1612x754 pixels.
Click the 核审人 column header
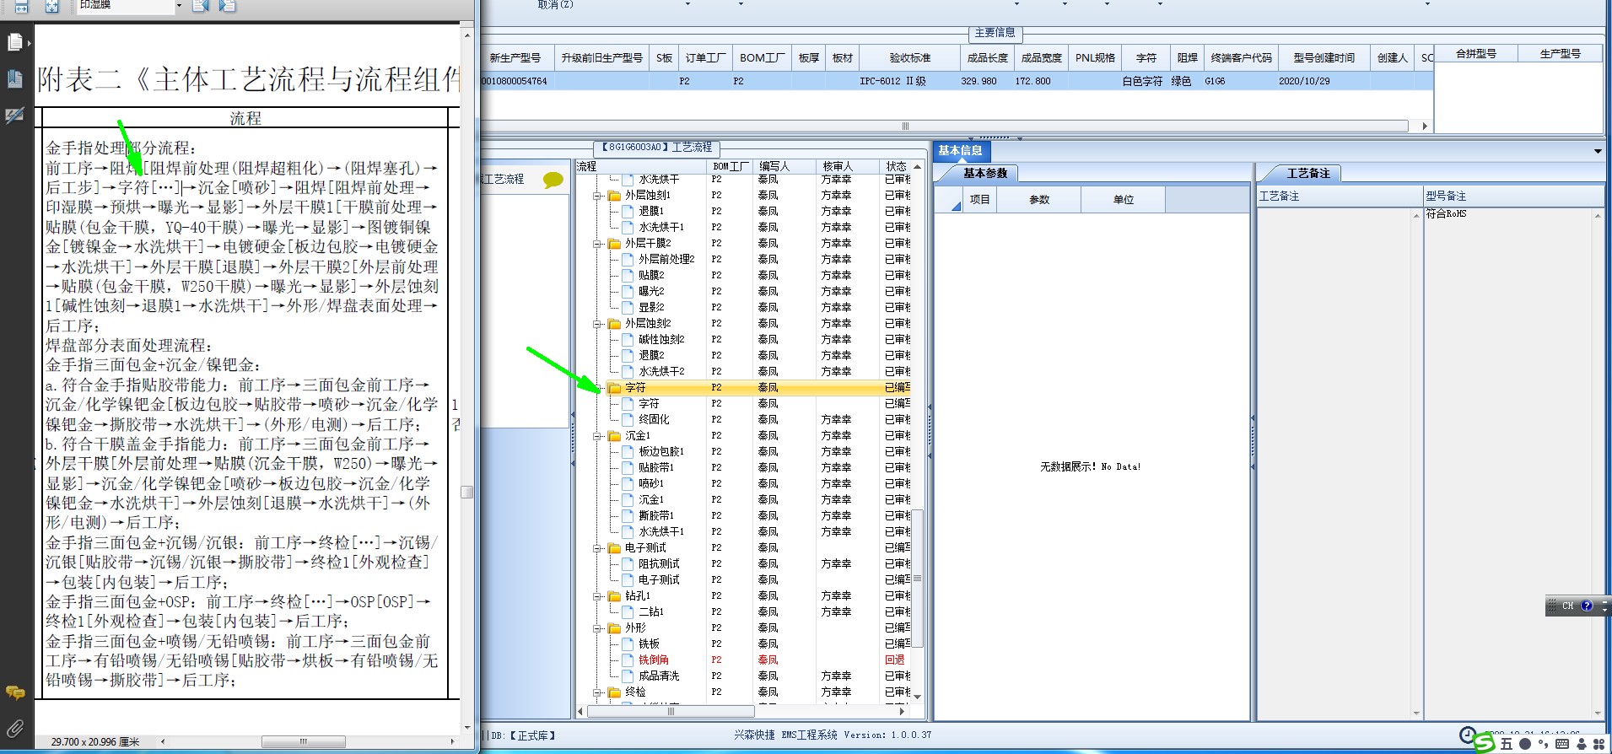[848, 167]
